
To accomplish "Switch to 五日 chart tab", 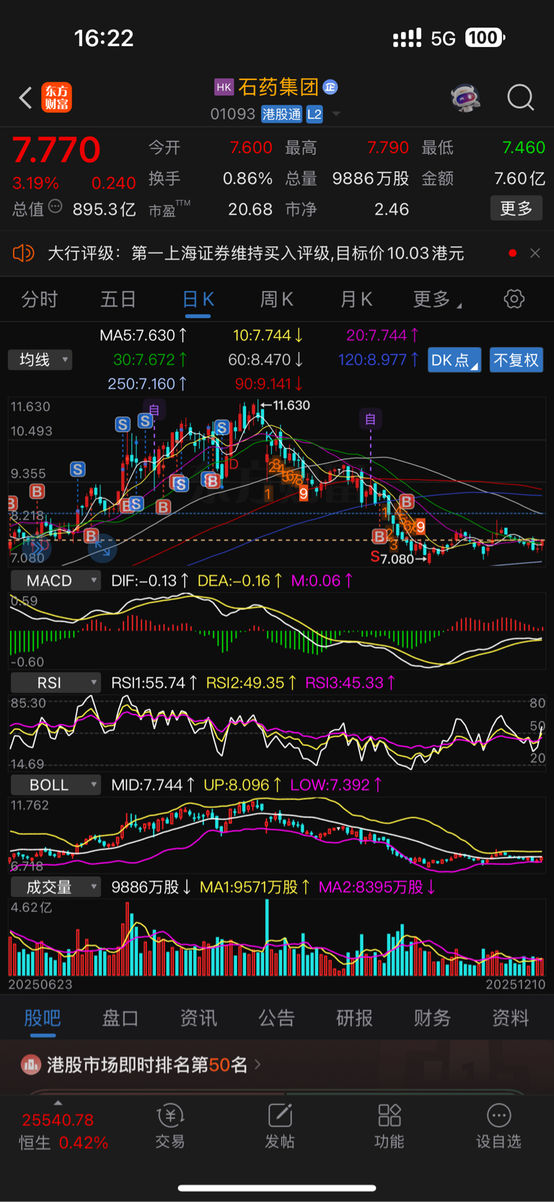I will (x=118, y=300).
